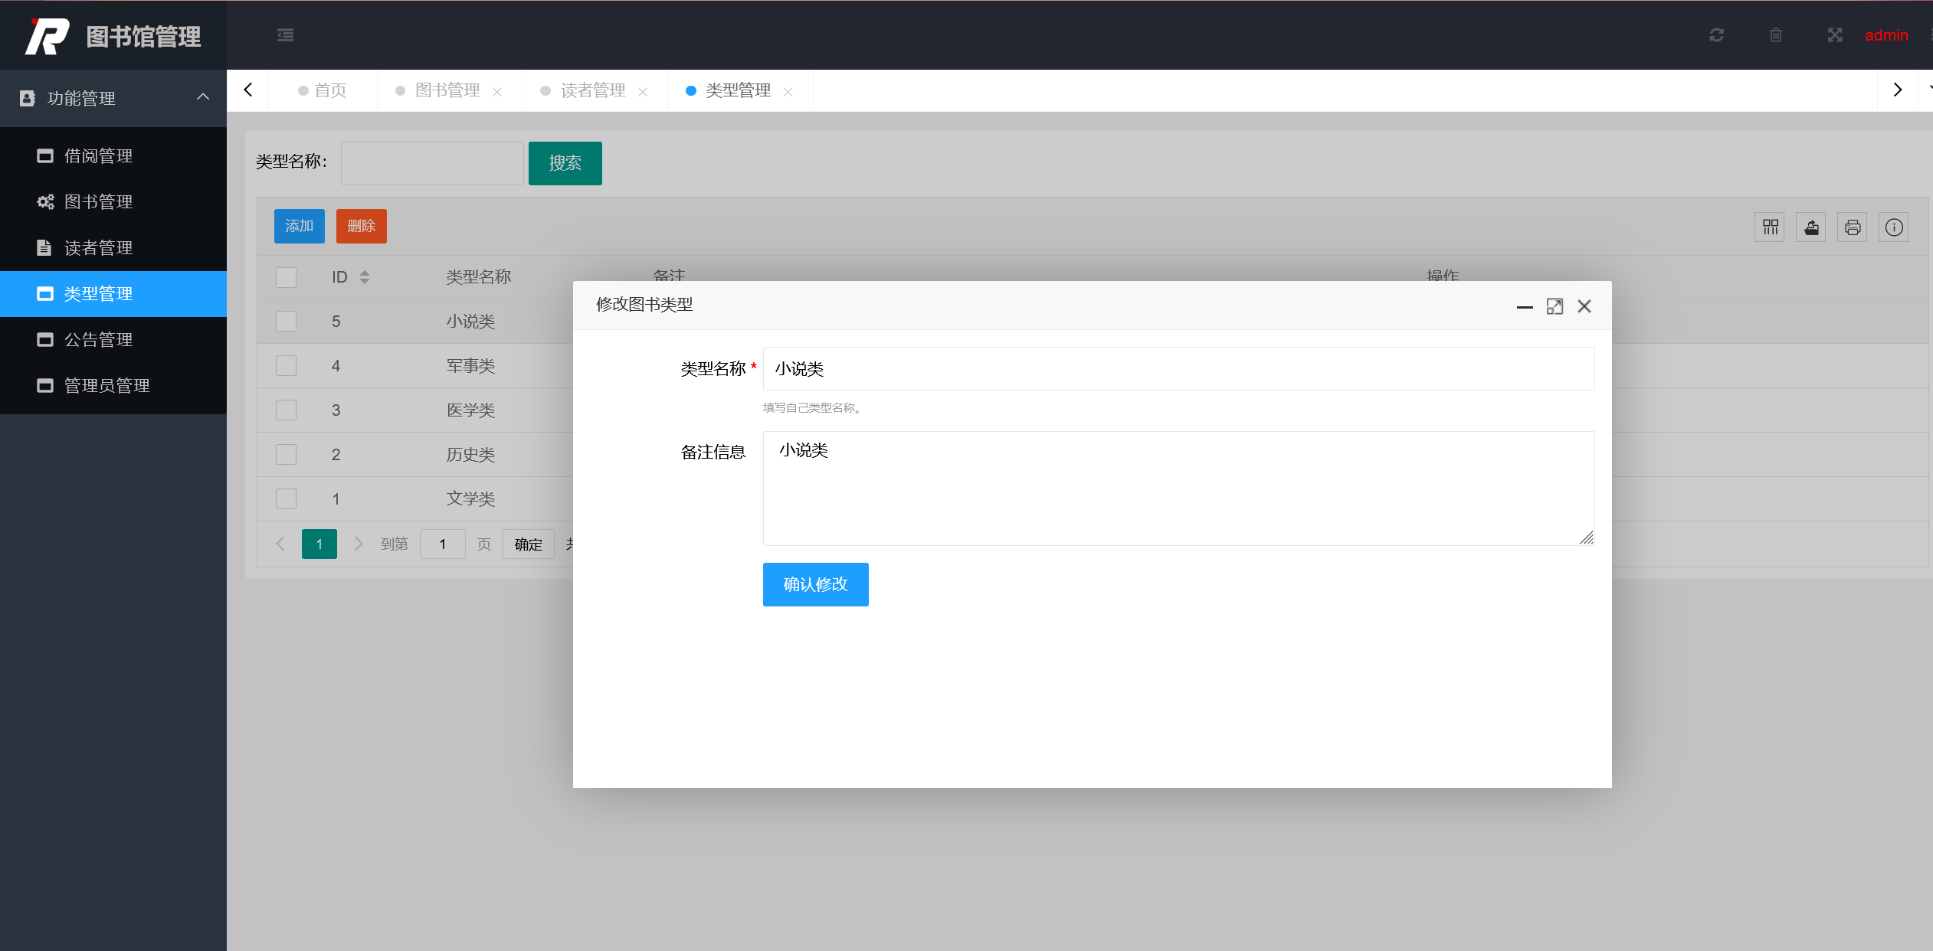Open column filter icon in table toolbar

point(1770,227)
